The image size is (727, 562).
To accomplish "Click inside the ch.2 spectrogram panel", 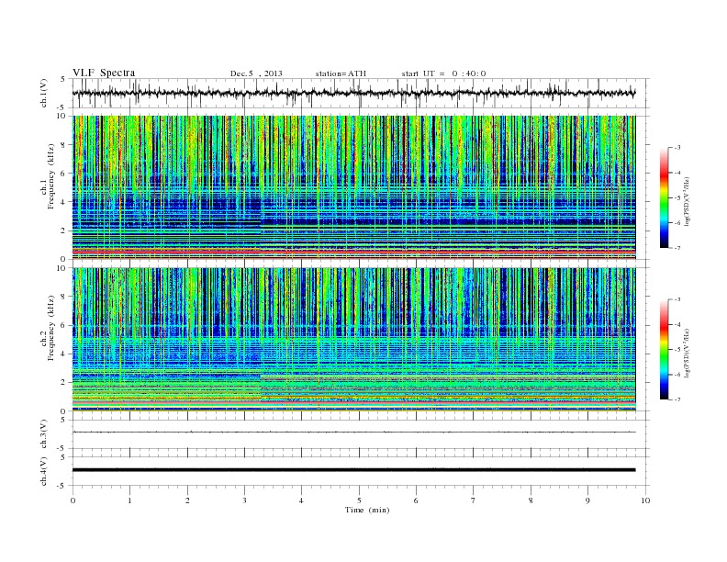I will tap(353, 339).
